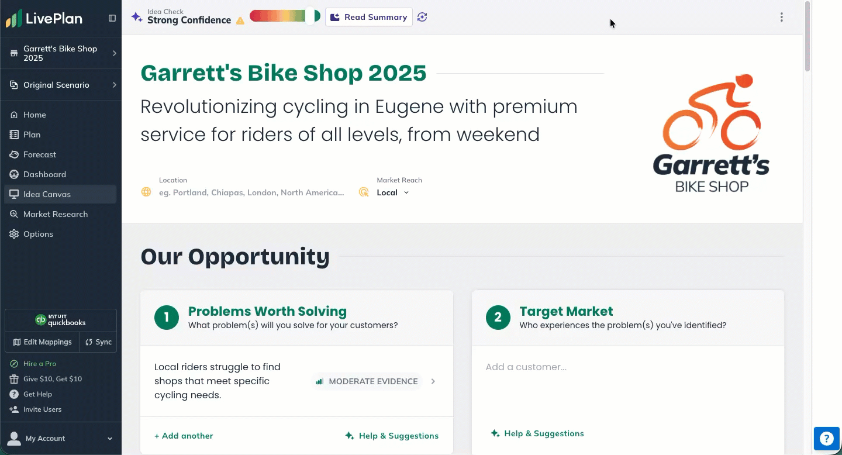The width and height of the screenshot is (842, 455).
Task: Navigate to the Dashboard
Action: pos(44,174)
